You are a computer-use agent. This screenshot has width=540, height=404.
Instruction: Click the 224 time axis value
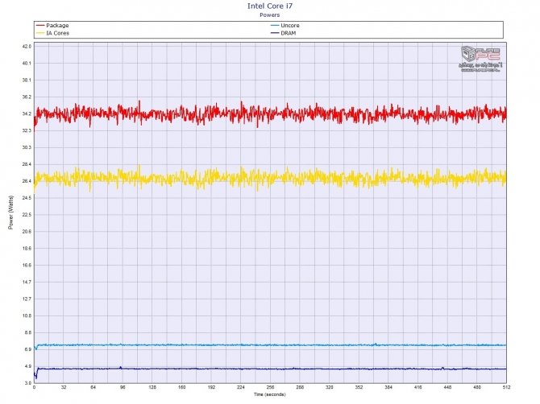241,387
